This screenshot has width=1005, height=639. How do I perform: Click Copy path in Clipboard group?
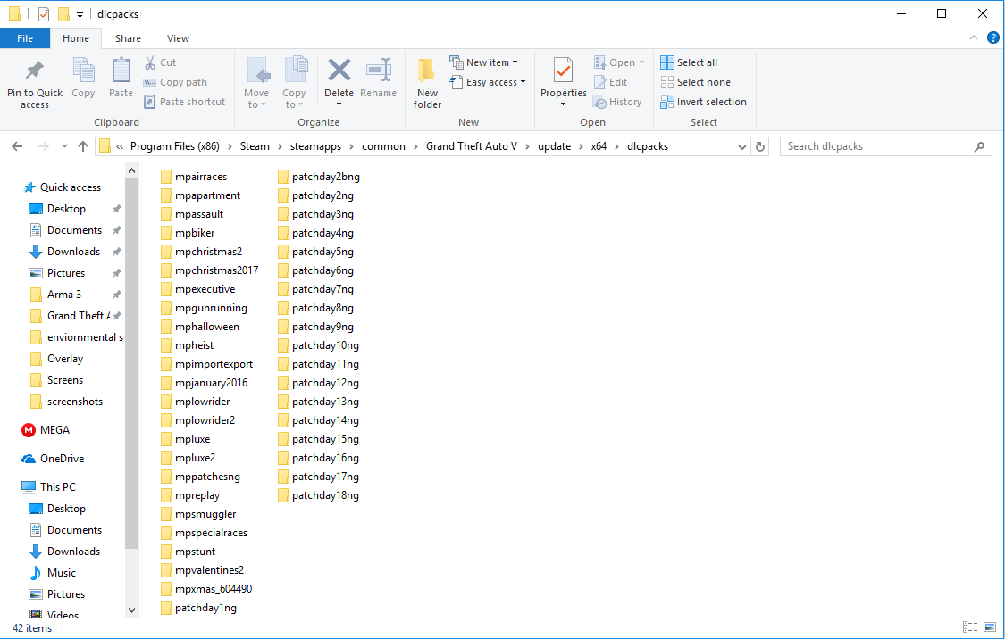pos(175,82)
